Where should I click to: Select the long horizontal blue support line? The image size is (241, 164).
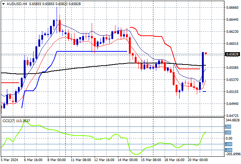click(91, 51)
